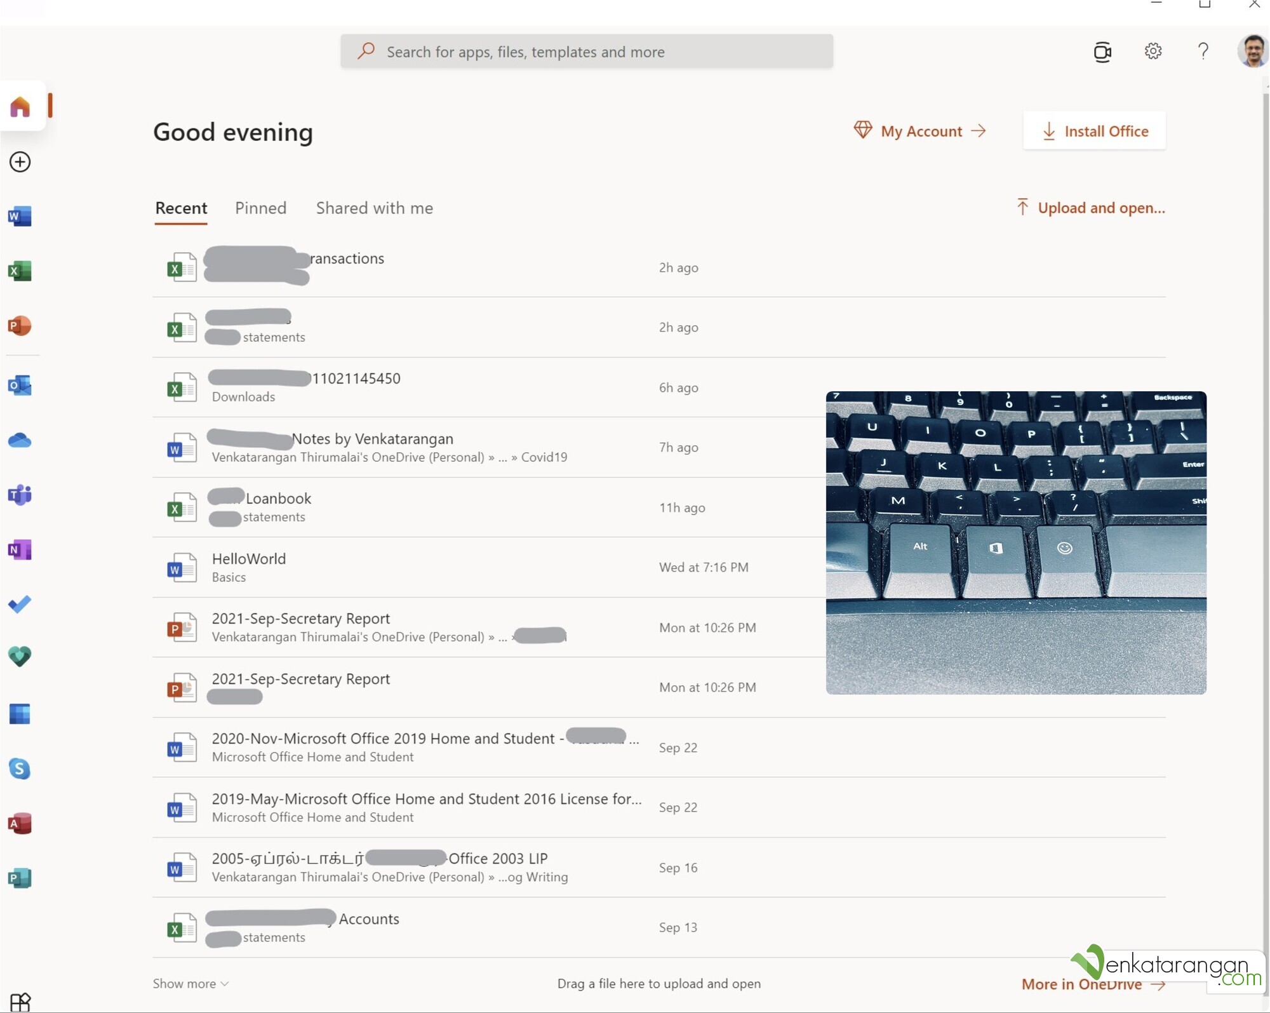Click the keyboard photo thumbnail
Screen dimensions: 1270x1013
1015,542
